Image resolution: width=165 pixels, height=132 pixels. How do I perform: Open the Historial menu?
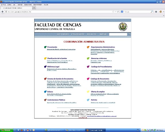tap(20, 5)
